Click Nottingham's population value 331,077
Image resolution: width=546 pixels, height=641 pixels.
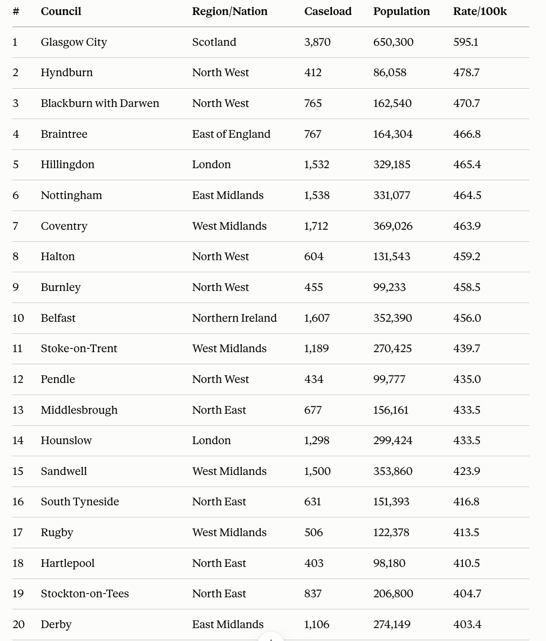click(x=392, y=195)
